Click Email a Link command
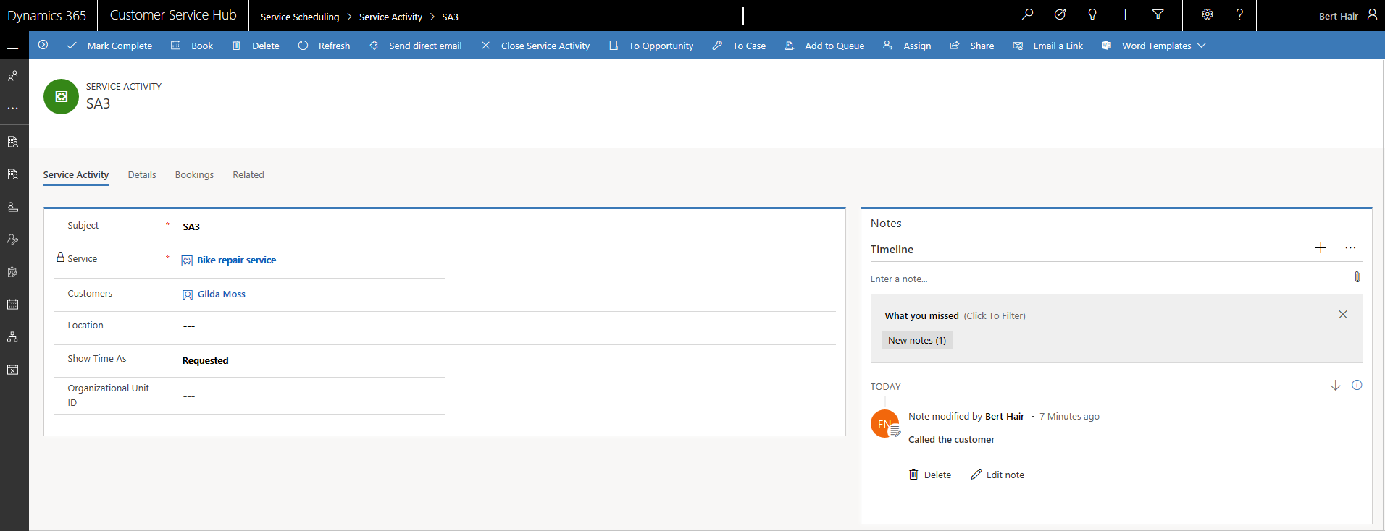Image resolution: width=1385 pixels, height=531 pixels. (1048, 46)
